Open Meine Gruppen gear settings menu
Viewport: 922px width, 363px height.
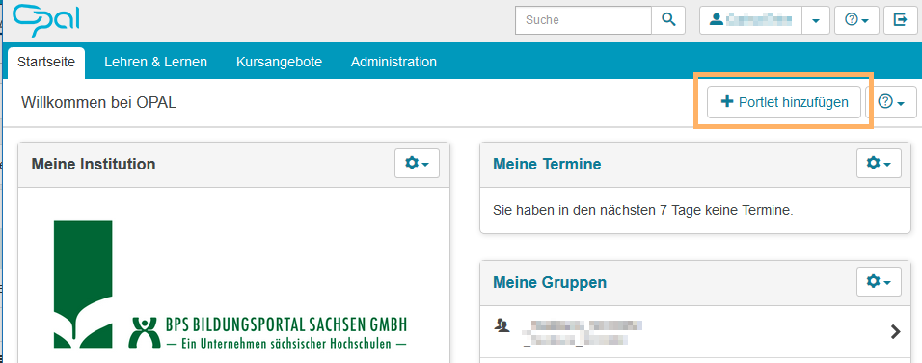(879, 282)
